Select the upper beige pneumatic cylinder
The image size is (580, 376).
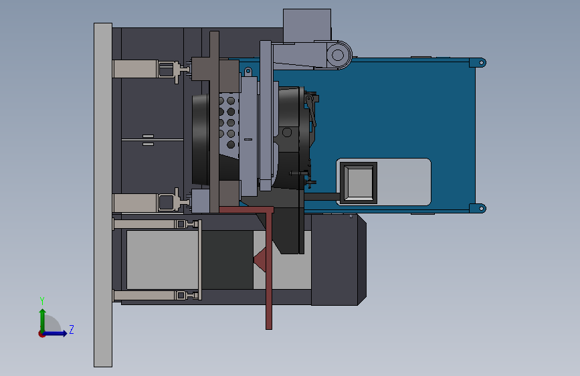click(x=135, y=69)
